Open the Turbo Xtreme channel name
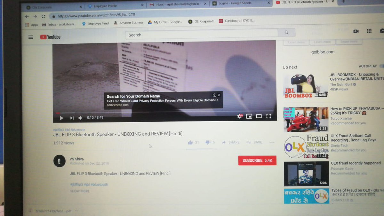The height and width of the screenshot is (216, 384). 341,119
